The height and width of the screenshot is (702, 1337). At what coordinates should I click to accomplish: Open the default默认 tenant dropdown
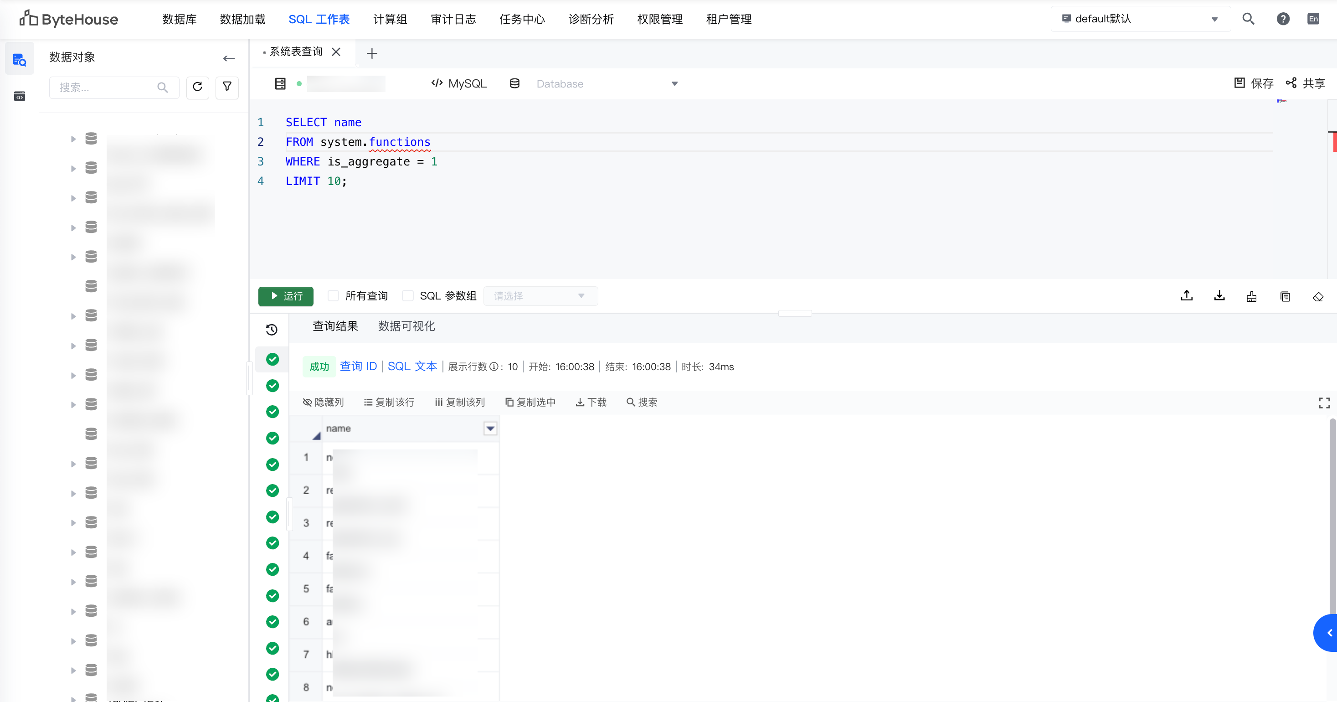[x=1140, y=19]
